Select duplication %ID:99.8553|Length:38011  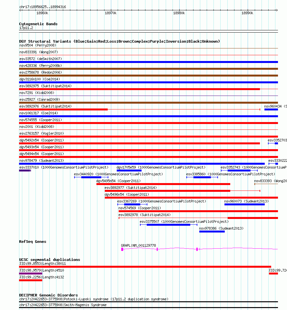click(x=43, y=263)
